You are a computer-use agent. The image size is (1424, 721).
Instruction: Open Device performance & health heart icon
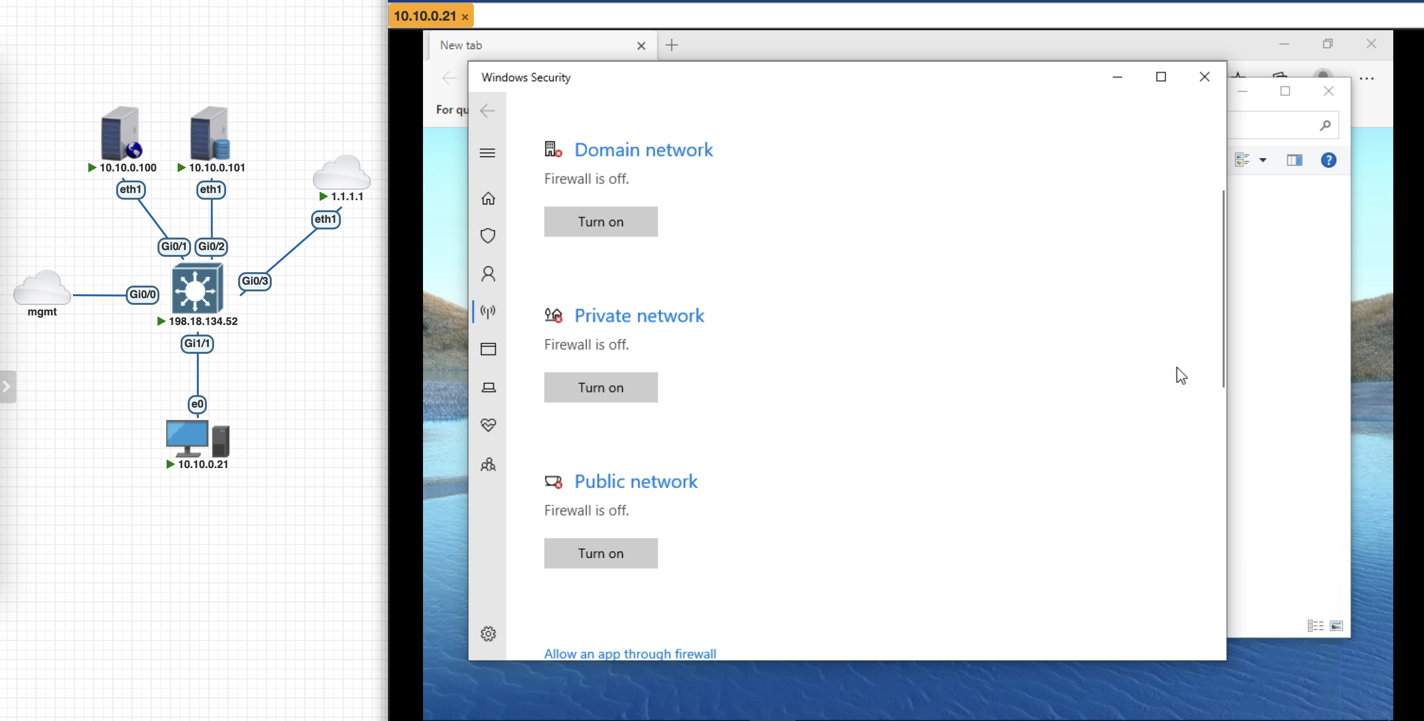point(488,425)
